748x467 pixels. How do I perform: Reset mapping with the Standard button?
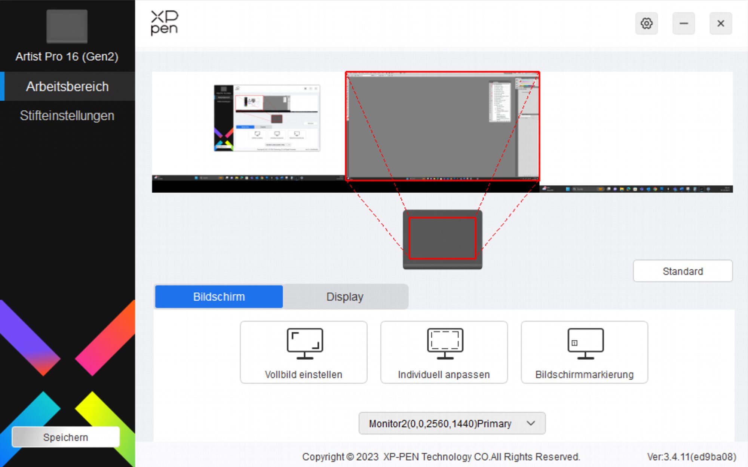click(683, 271)
